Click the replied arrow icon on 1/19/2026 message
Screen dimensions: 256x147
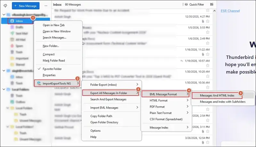182,61
